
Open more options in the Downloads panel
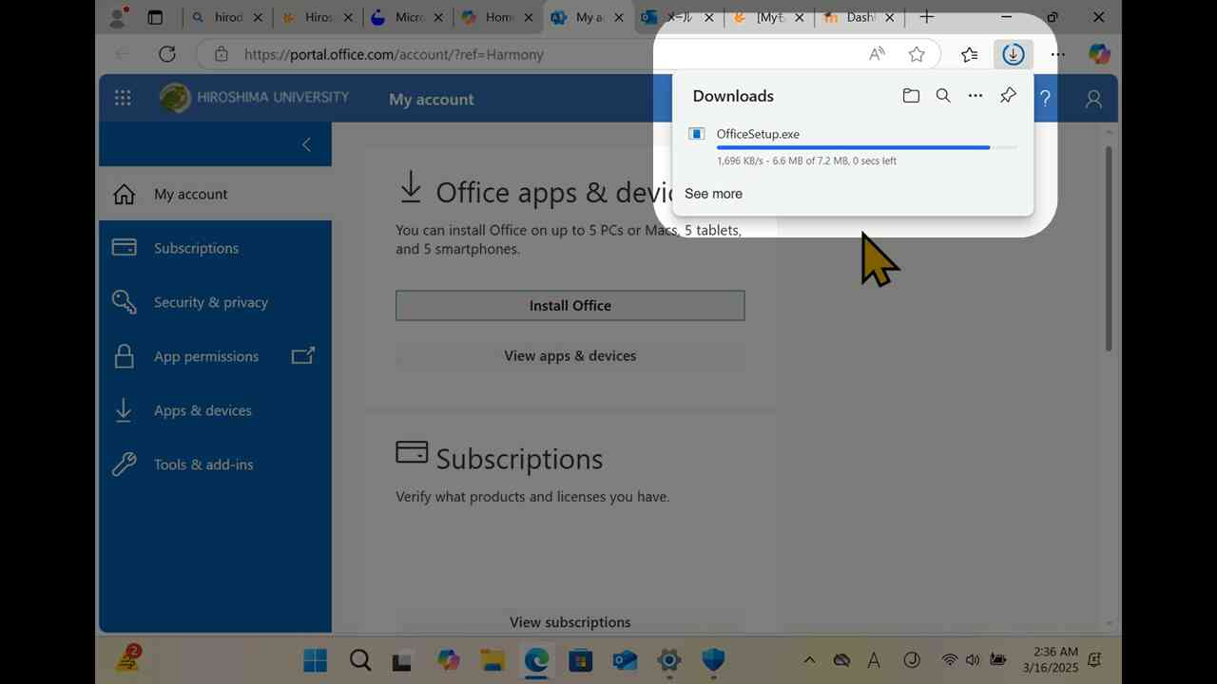(x=976, y=96)
